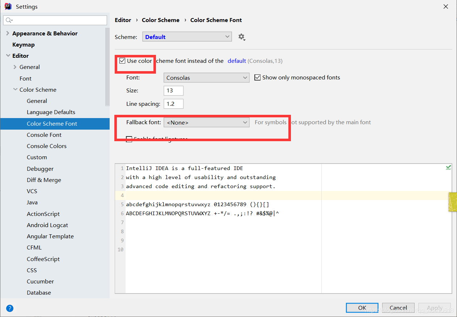Select Angular Template item

pyautogui.click(x=50, y=236)
